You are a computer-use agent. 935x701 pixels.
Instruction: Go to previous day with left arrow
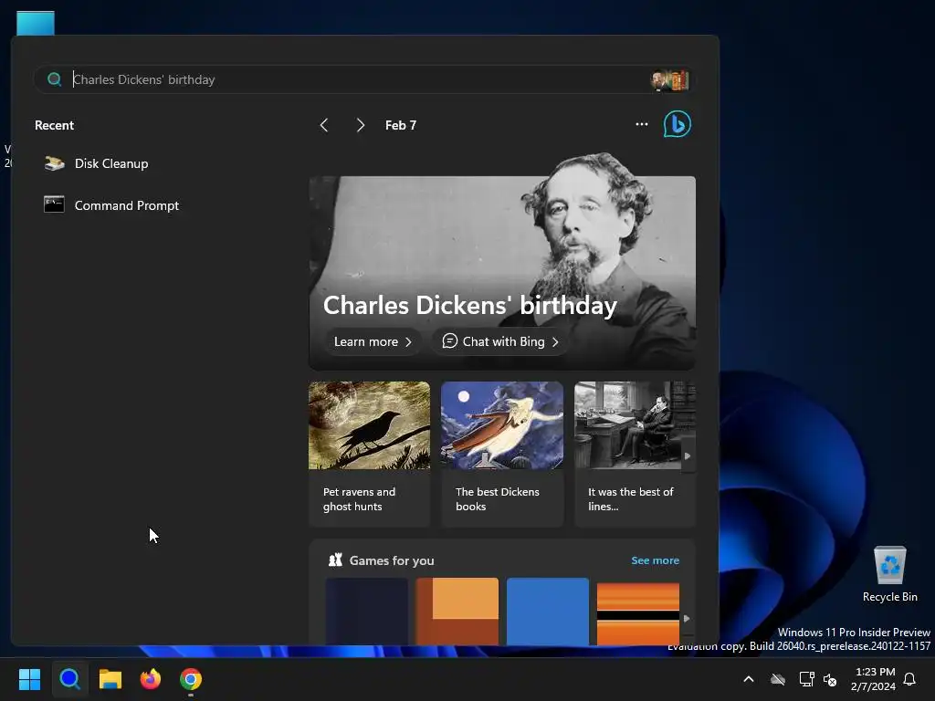point(324,125)
